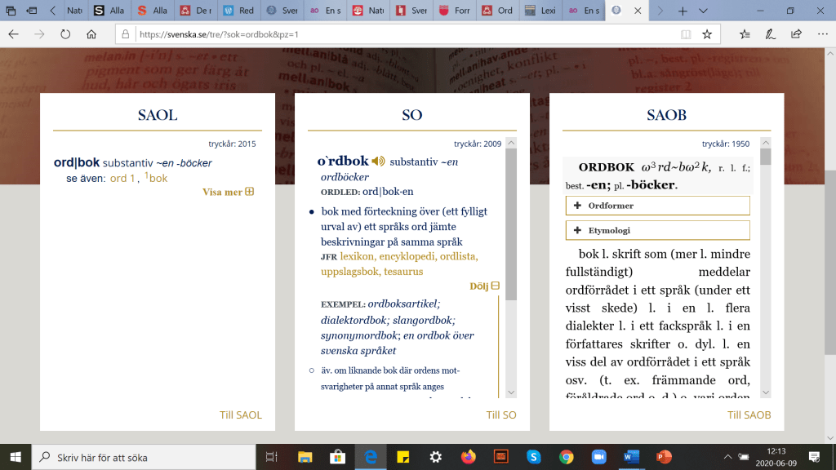Screen dimensions: 836x470
Task: Switch to the 'Lexi' browser tab
Action: (540, 11)
